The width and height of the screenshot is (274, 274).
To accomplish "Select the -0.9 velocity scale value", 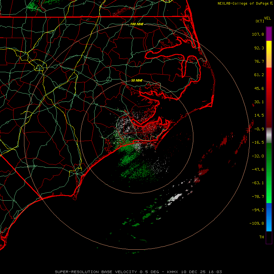I will (259, 129).
